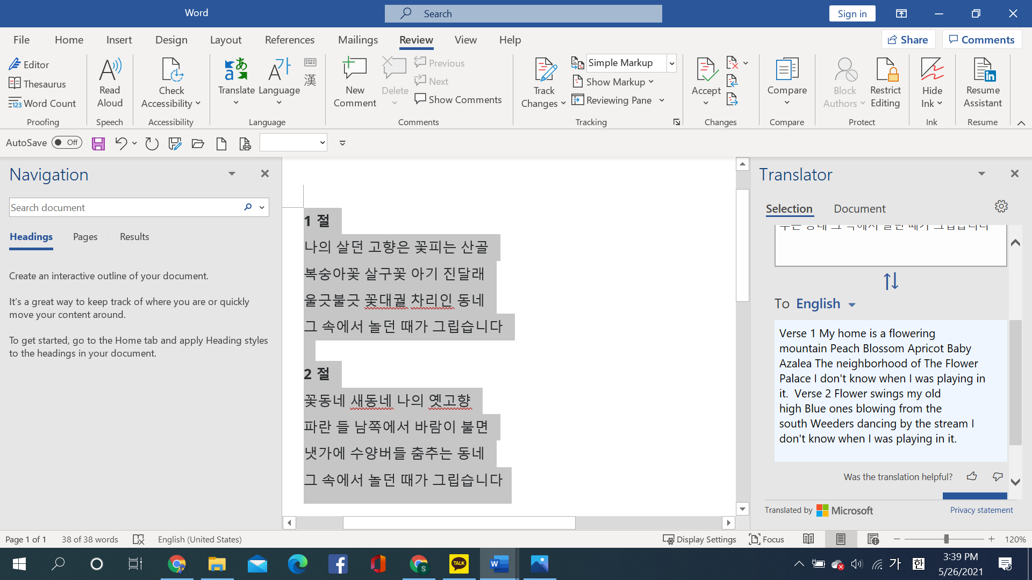Screen dimensions: 1032x580
Task: Open the Editor proofing tool
Action: click(x=29, y=64)
